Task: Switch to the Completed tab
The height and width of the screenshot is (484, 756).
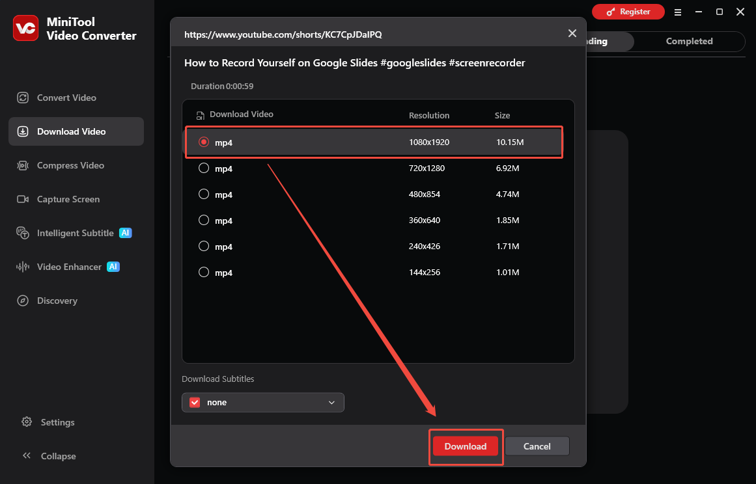Action: (x=689, y=42)
